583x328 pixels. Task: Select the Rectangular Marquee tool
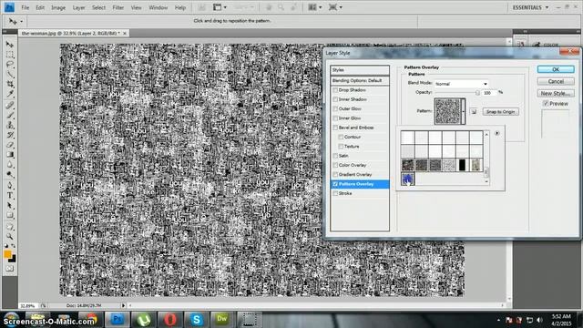[x=10, y=55]
